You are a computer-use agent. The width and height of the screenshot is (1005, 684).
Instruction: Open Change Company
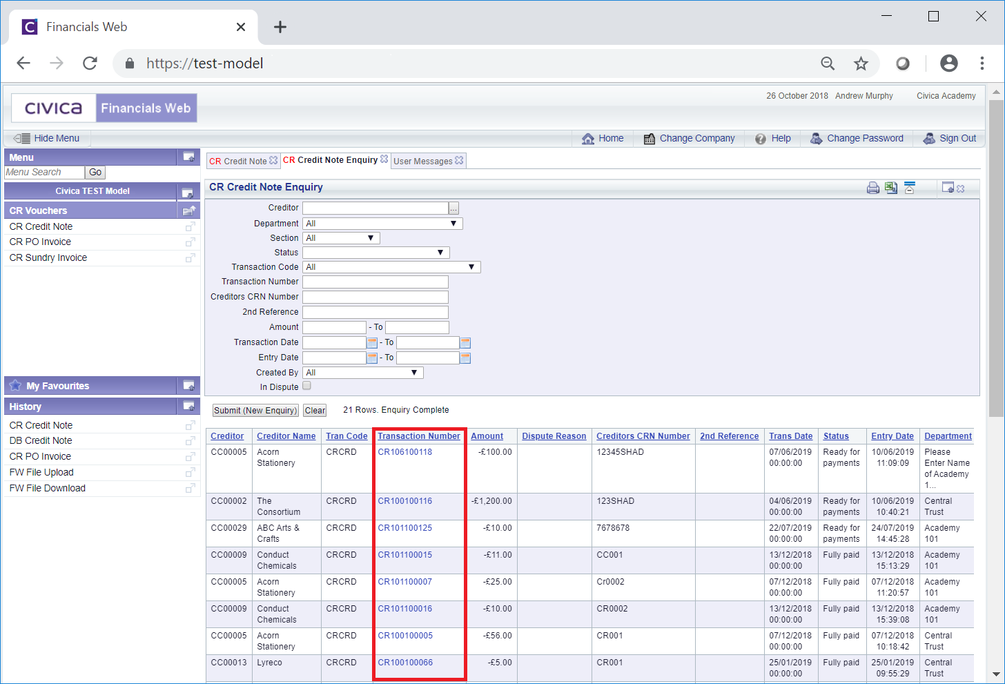point(689,138)
